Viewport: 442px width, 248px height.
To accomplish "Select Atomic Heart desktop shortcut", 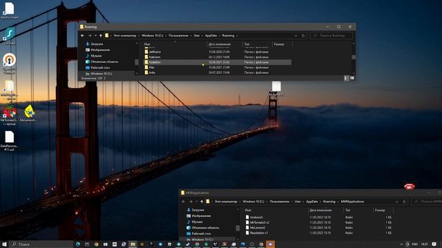I will coord(9,10).
